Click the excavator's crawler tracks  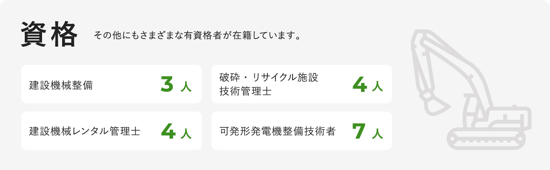tap(486, 139)
